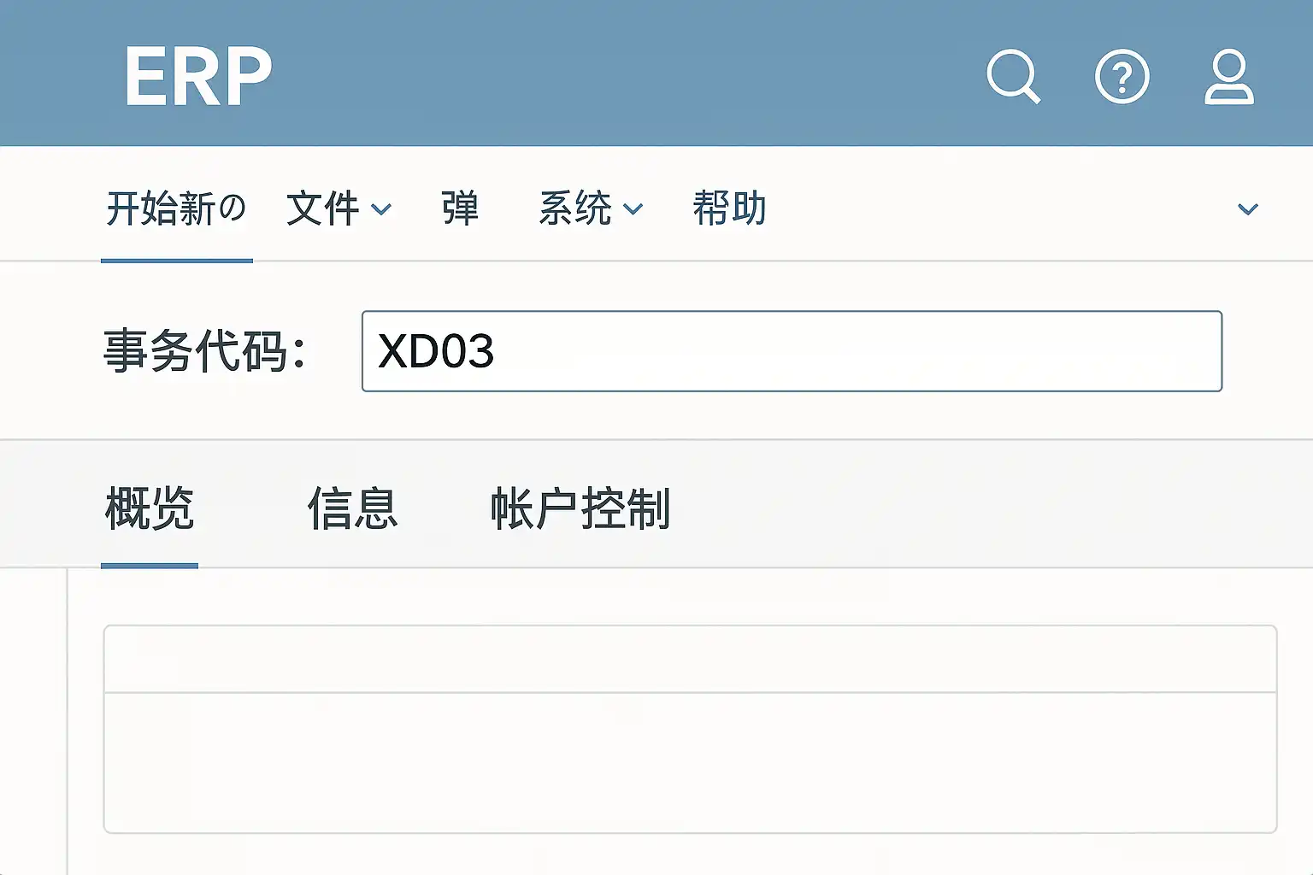Click the ERP logo
Image resolution: width=1313 pixels, height=875 pixels.
tap(197, 77)
